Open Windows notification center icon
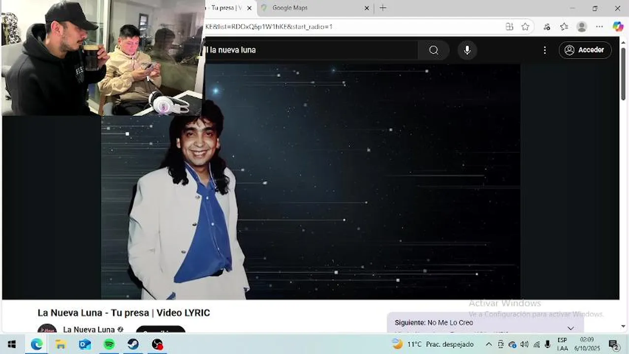Image resolution: width=629 pixels, height=354 pixels. click(x=613, y=344)
